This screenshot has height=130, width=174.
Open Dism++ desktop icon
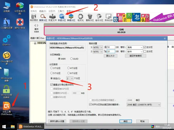[6, 40]
